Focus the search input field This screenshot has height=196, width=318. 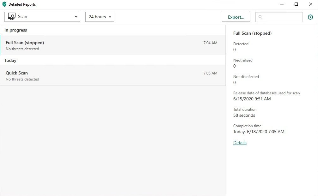[x=279, y=17]
